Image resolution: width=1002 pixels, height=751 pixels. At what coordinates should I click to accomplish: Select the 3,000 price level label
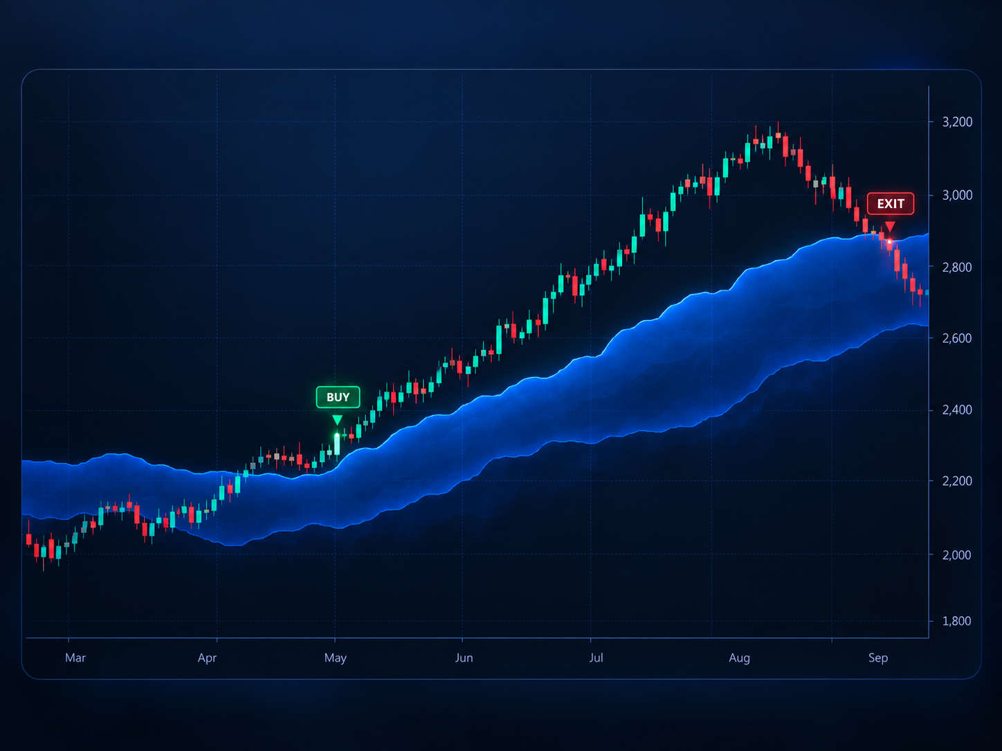coord(957,195)
